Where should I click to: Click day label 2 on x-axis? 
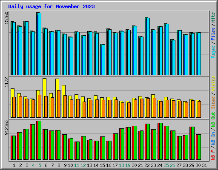coord(20,165)
